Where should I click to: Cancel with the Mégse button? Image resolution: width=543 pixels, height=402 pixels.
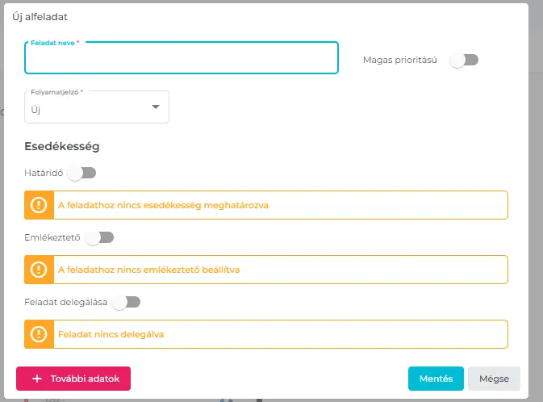tap(494, 379)
